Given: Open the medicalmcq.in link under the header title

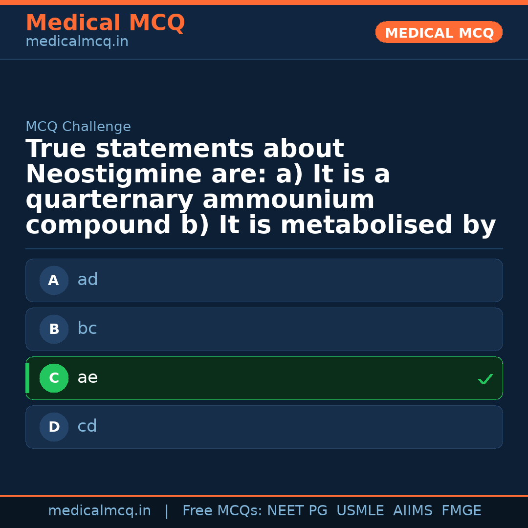Looking at the screenshot, I should click(77, 42).
